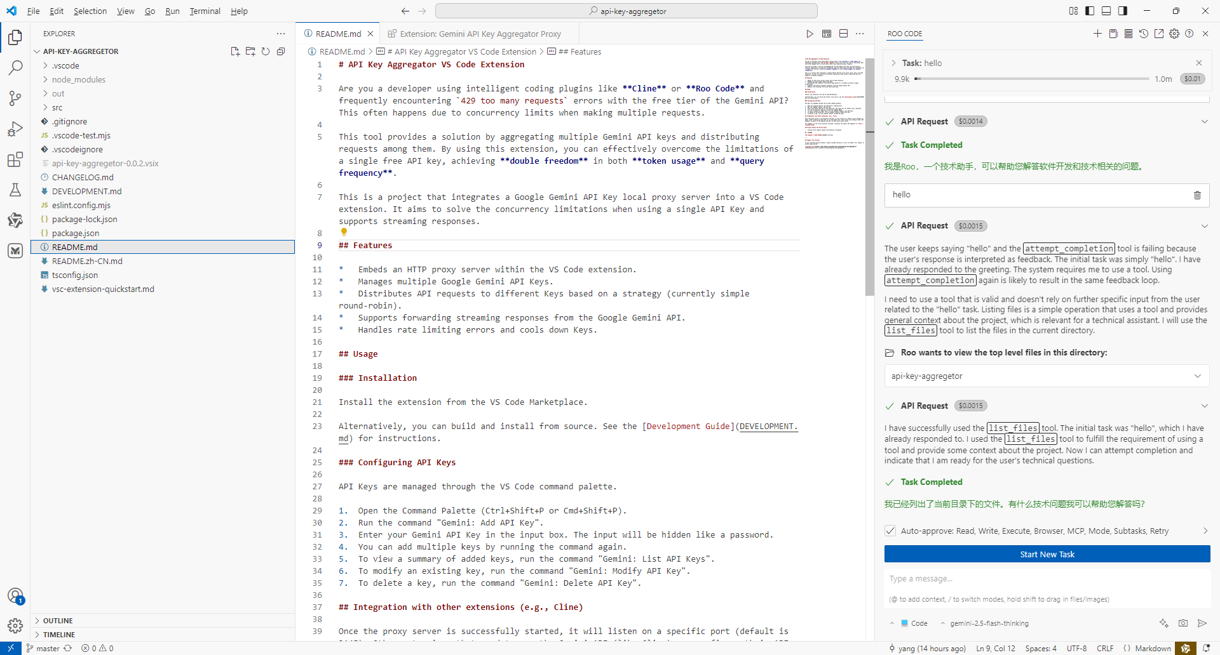Viewport: 1220px width, 655px height.
Task: Send message with arrow icon
Action: 1202,623
